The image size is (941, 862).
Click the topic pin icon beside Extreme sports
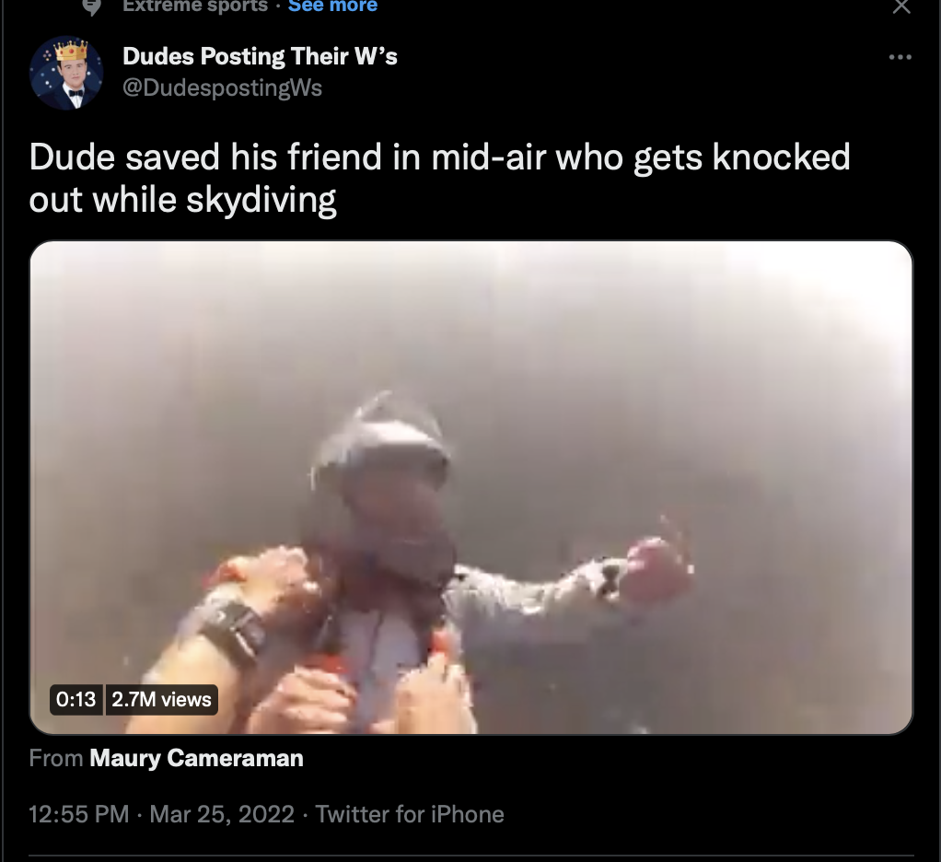pyautogui.click(x=91, y=7)
